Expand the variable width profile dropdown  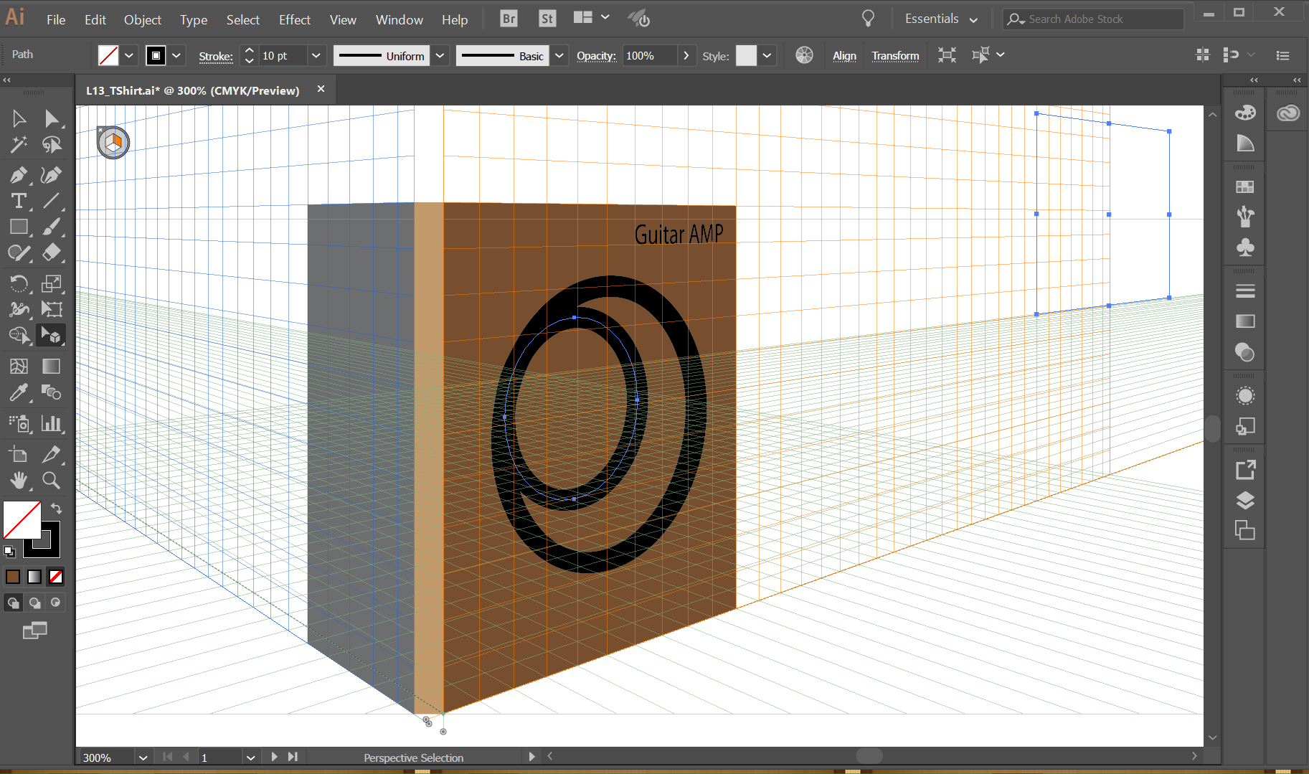pyautogui.click(x=439, y=55)
